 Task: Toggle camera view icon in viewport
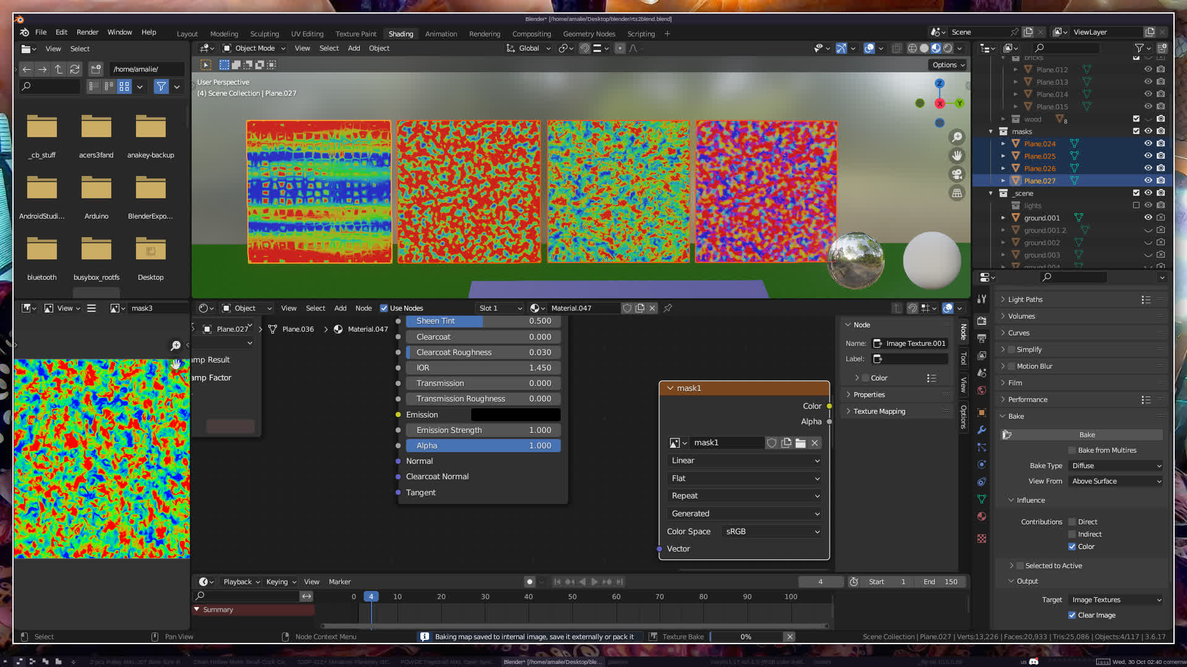click(x=957, y=174)
